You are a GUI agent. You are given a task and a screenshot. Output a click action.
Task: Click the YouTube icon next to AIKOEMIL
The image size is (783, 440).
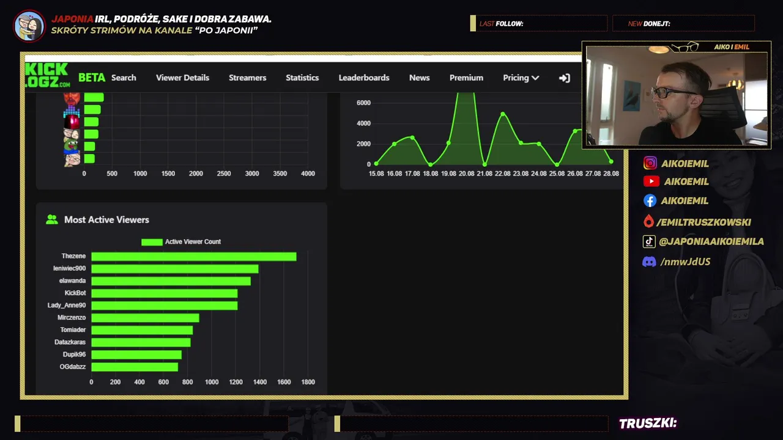651,182
